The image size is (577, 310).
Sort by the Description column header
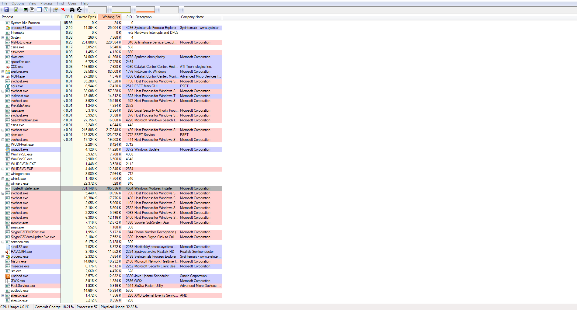point(157,17)
